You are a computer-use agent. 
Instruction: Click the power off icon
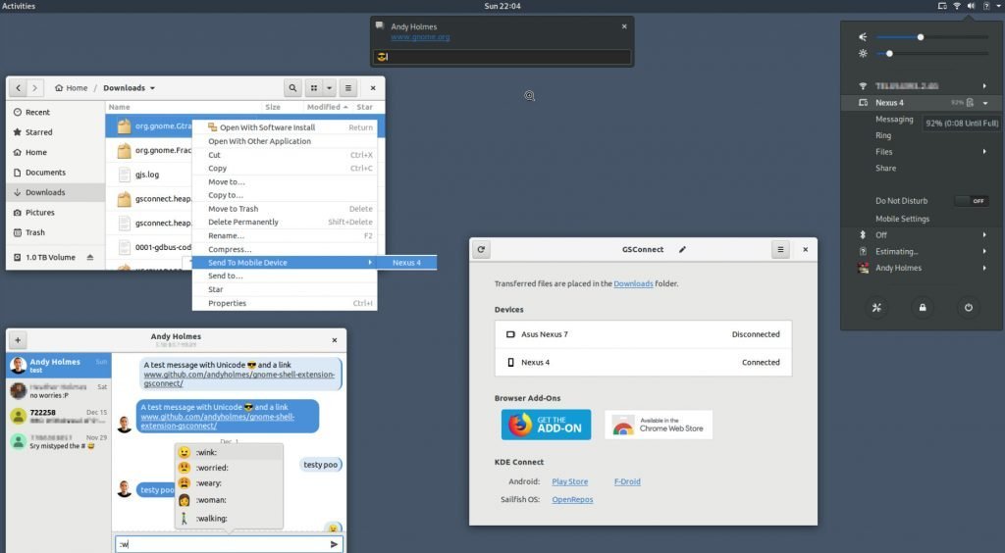coord(969,308)
